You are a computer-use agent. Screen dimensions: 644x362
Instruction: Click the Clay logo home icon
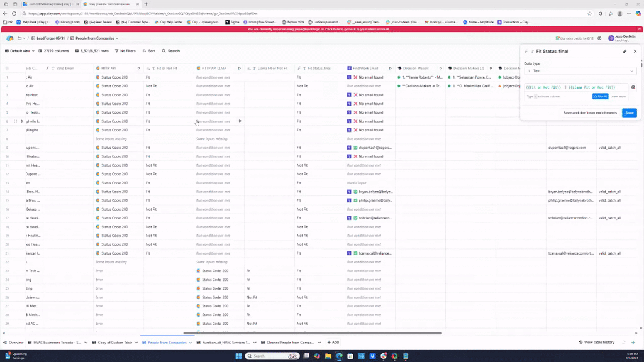click(10, 38)
